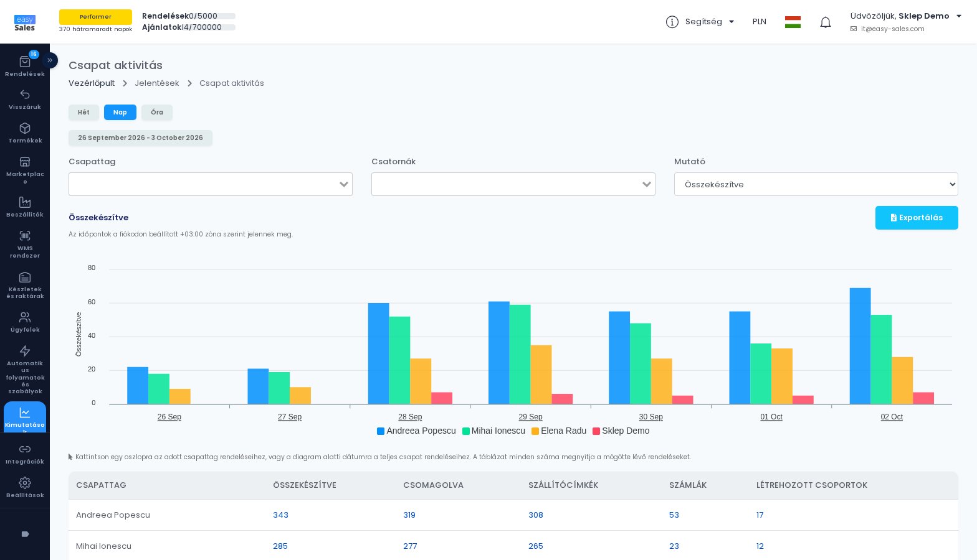Open Visszáruk returns sidebar icon
977x560 pixels.
(x=25, y=95)
